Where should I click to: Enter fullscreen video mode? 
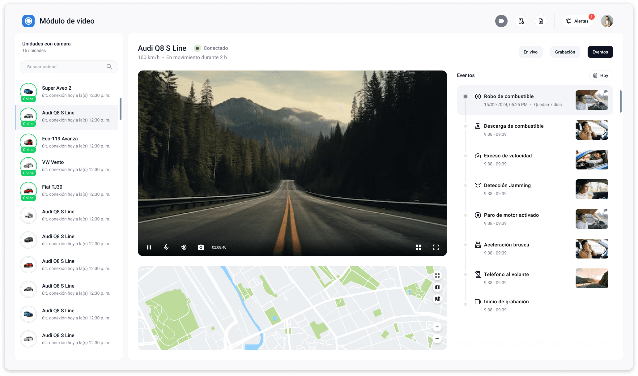[436, 247]
